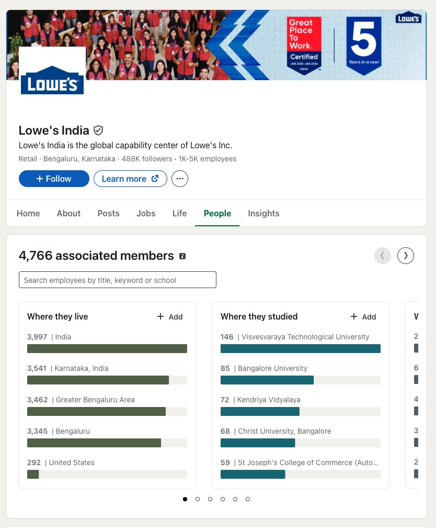Click the Lowe's logo in banner corner
The width and height of the screenshot is (436, 528).
point(408,18)
